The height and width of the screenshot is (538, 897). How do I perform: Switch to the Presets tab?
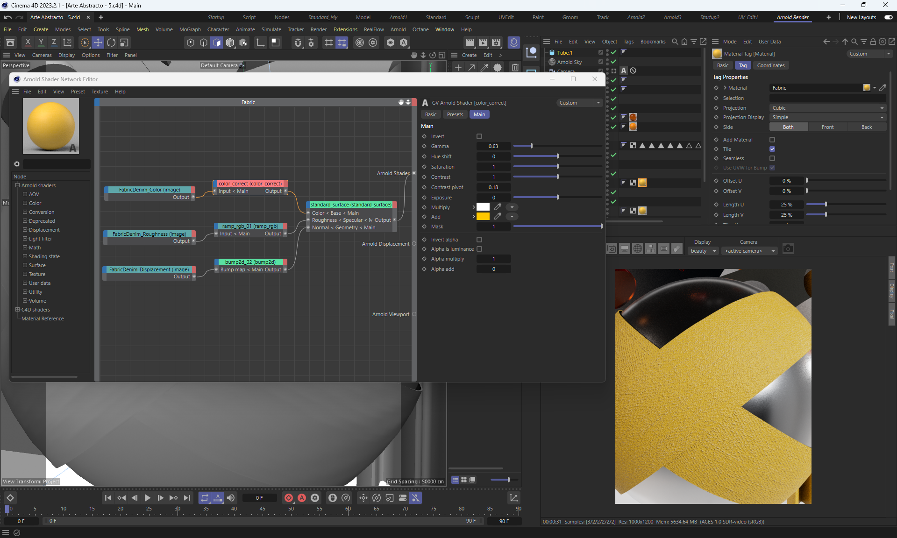point(455,114)
